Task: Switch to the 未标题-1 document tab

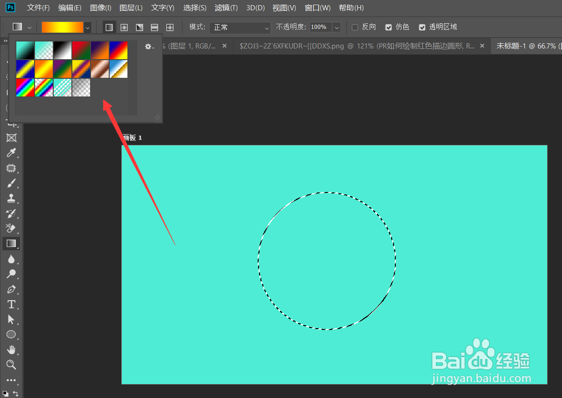Action: pyautogui.click(x=527, y=46)
